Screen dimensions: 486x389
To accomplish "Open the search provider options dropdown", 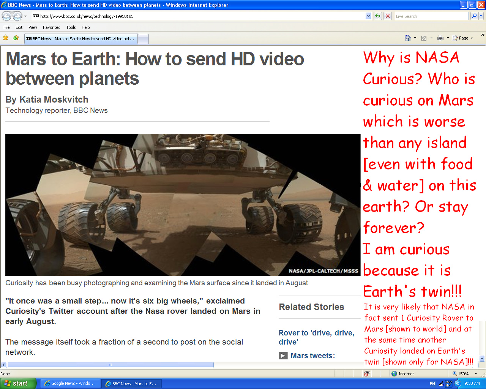I will (x=481, y=16).
